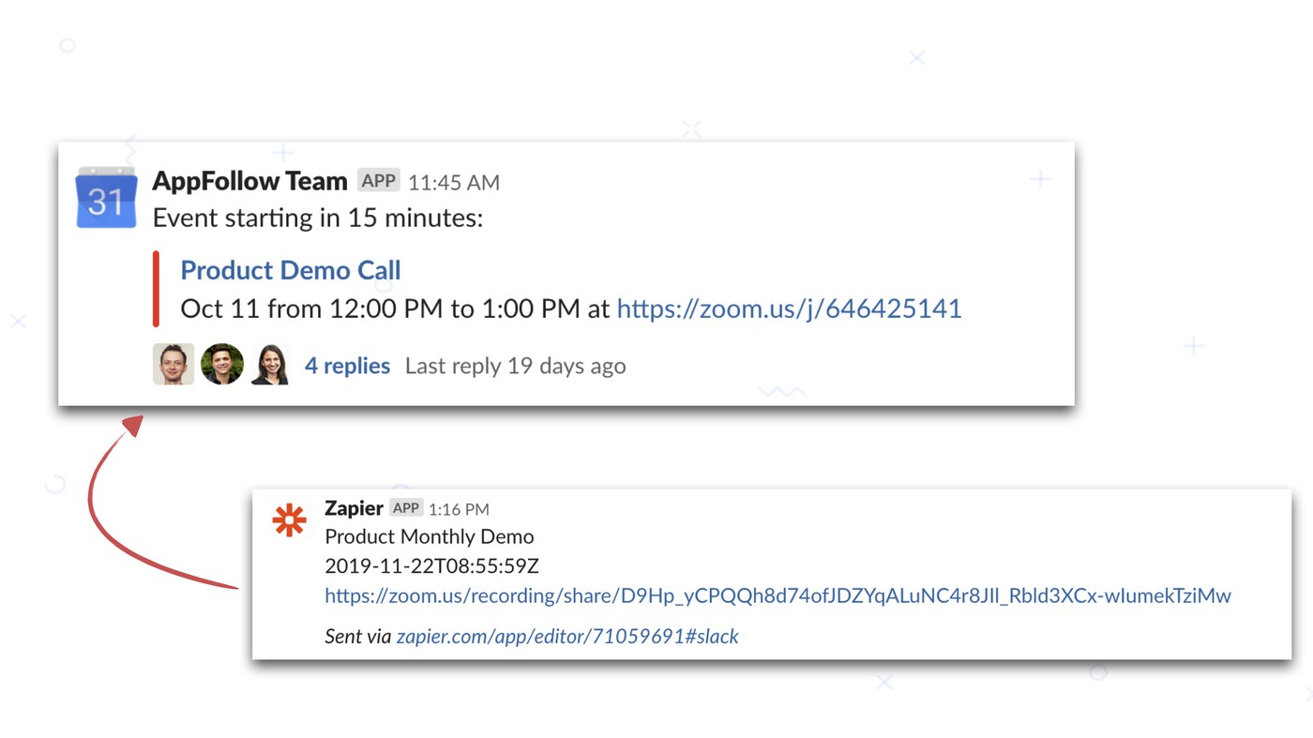Image resolution: width=1313 pixels, height=738 pixels.
Task: Open the Product Demo Call event link
Action: click(291, 270)
